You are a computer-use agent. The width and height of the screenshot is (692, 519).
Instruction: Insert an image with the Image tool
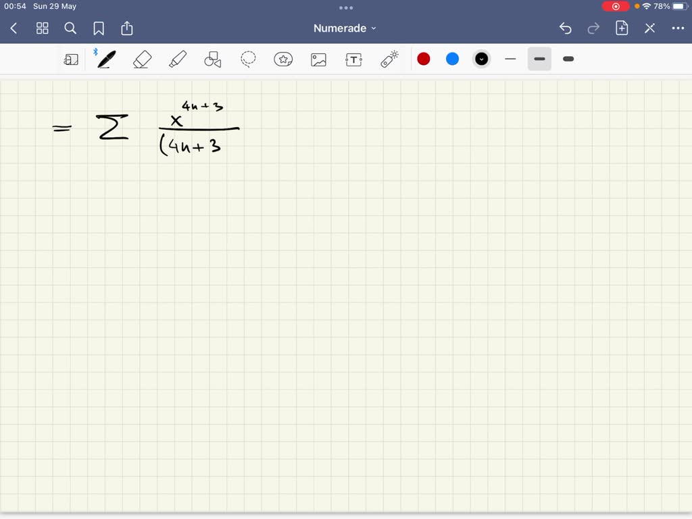click(318, 59)
